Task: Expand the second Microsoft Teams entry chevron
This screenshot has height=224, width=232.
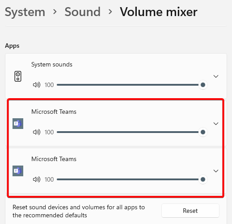Action: click(x=216, y=171)
